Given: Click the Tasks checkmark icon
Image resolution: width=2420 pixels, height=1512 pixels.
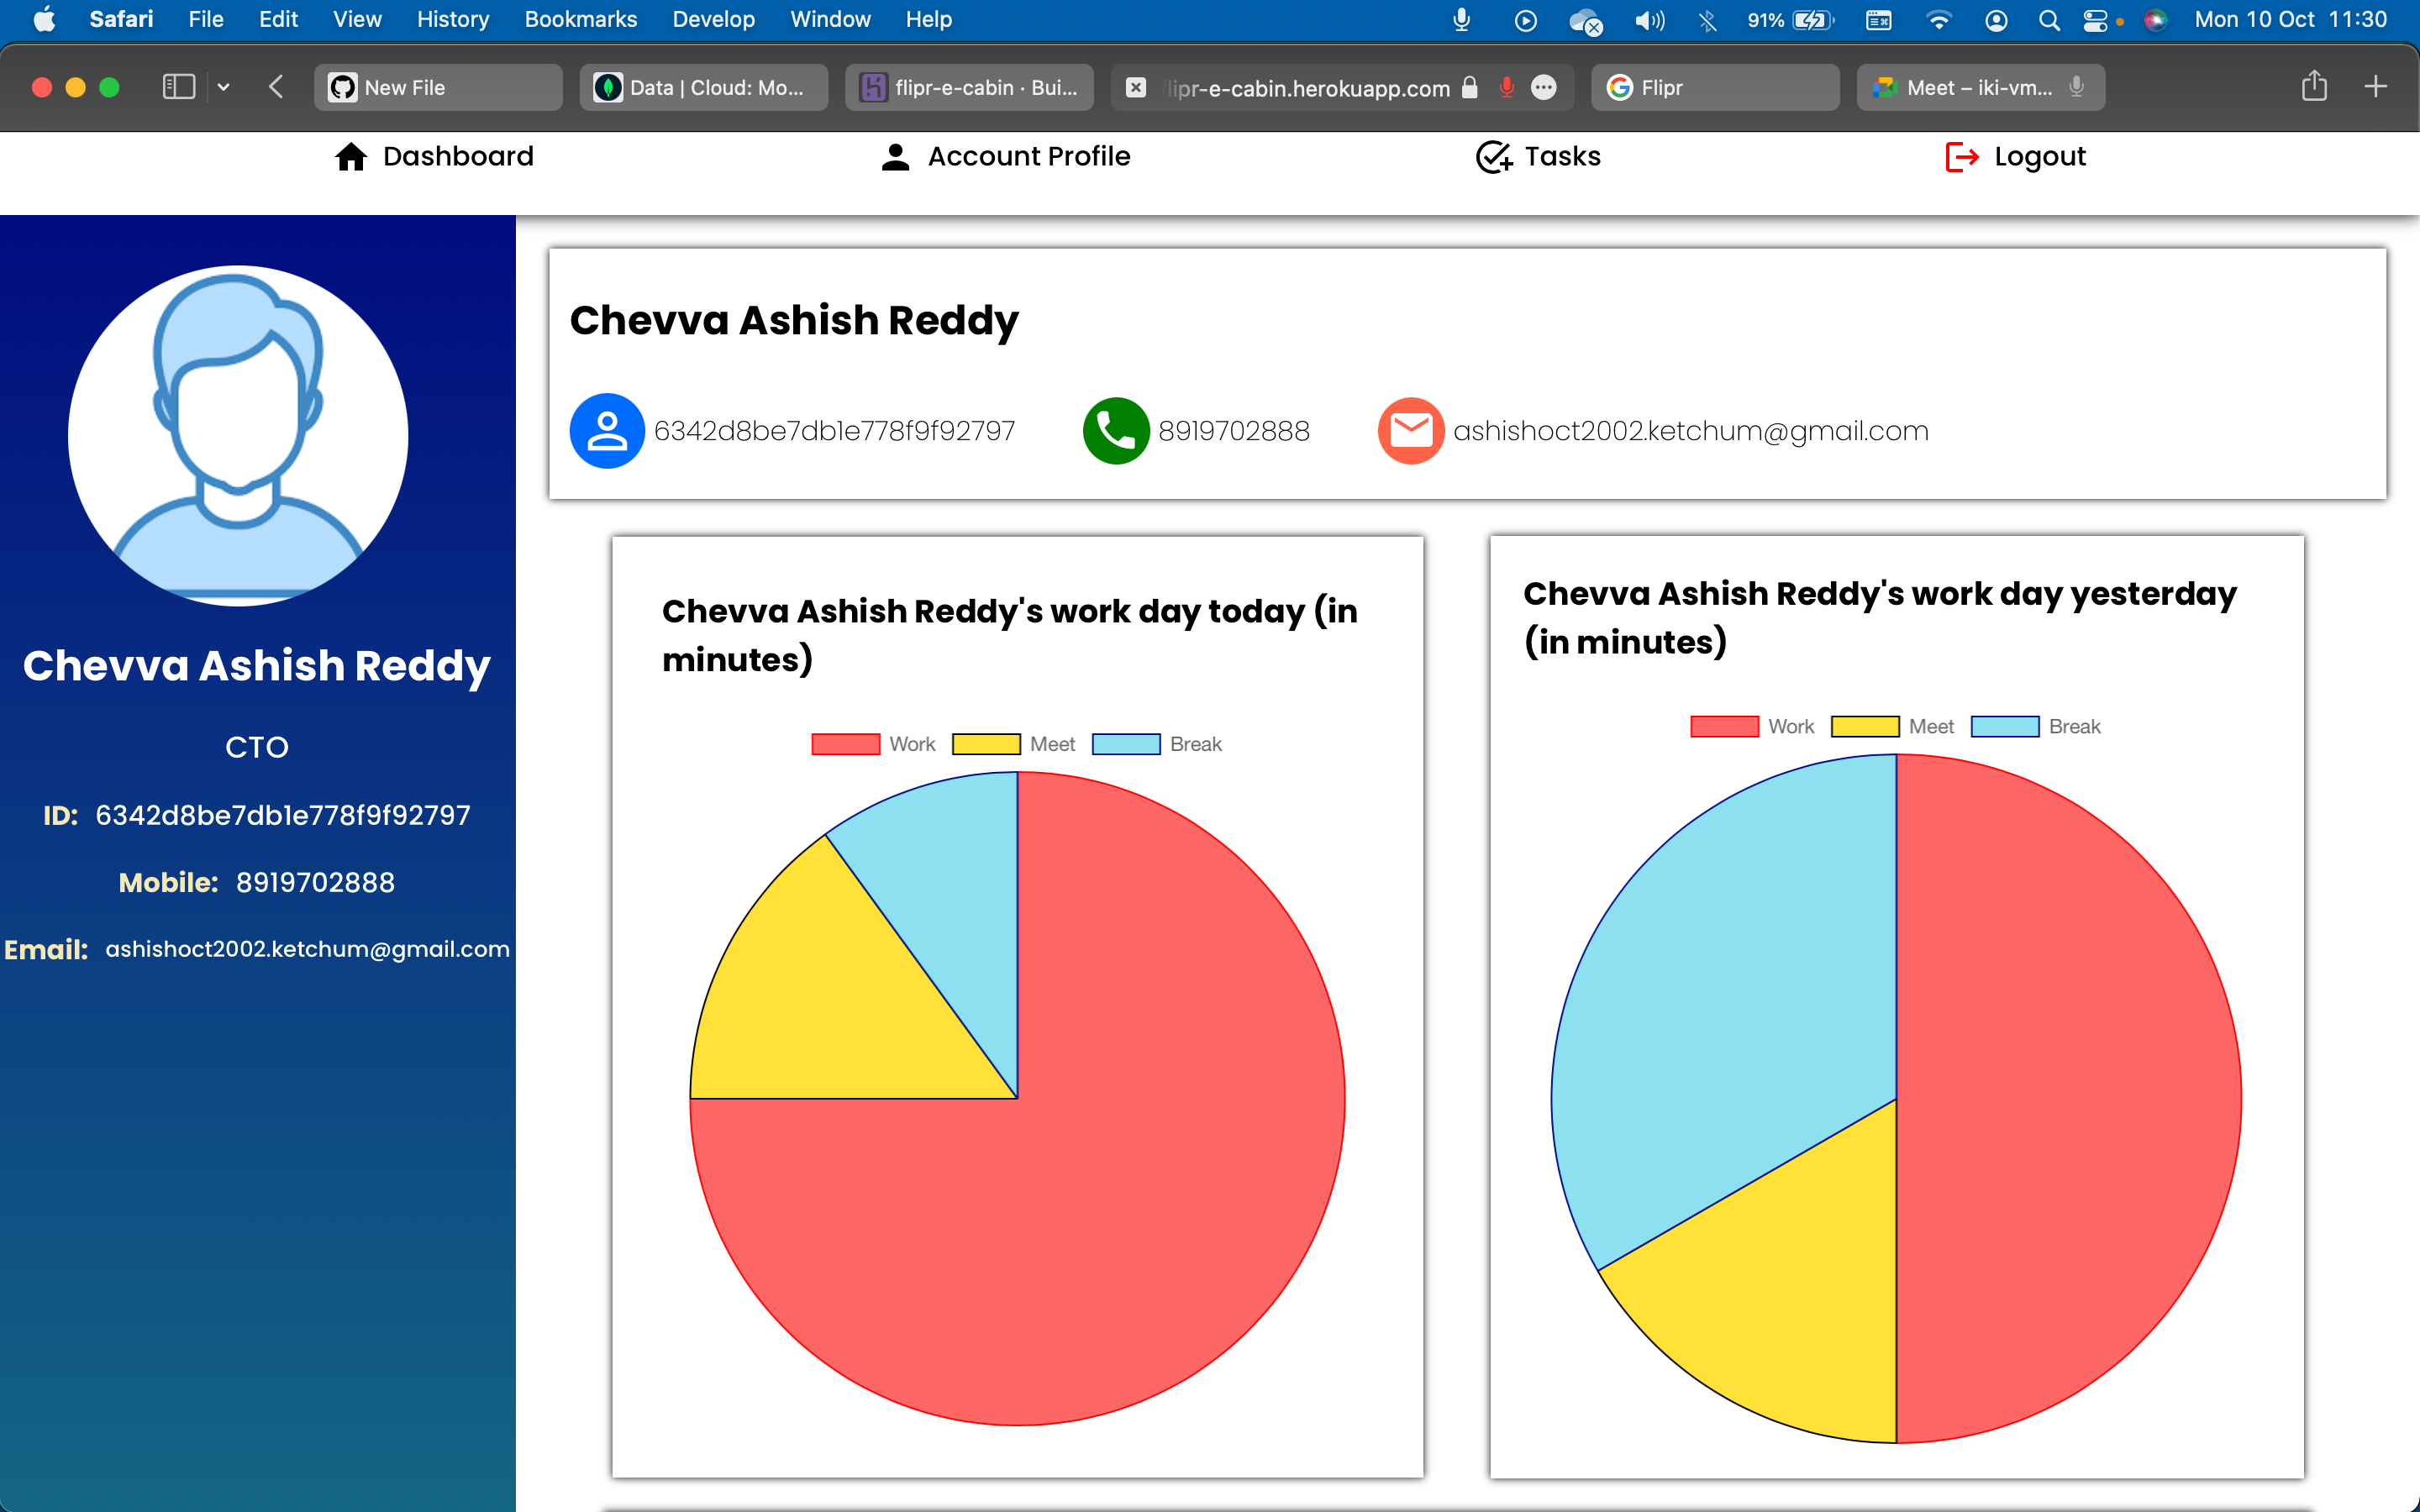Looking at the screenshot, I should point(1493,157).
